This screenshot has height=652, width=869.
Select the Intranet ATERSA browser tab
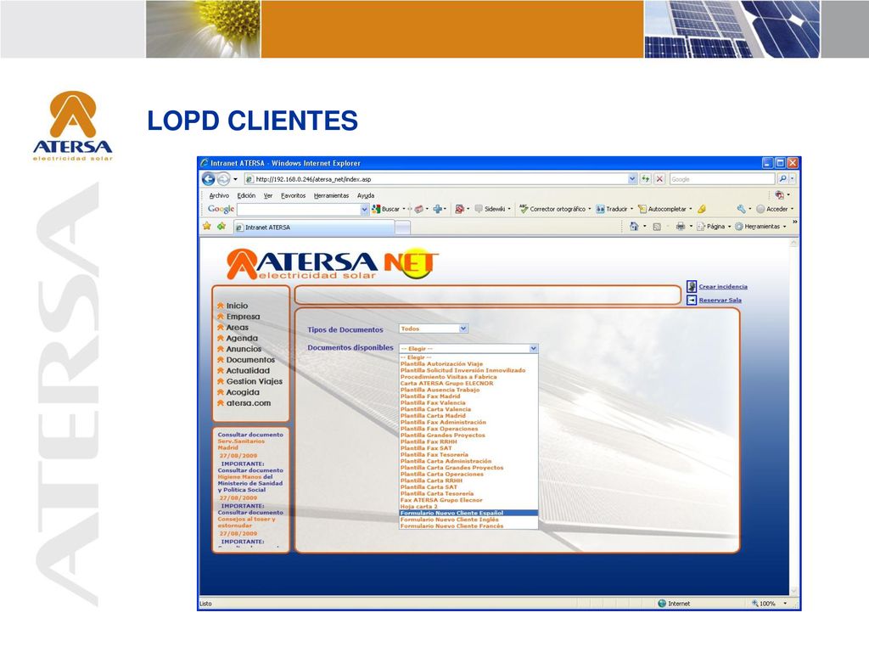tap(314, 228)
